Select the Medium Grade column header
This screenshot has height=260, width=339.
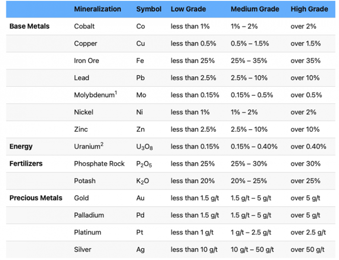click(255, 9)
